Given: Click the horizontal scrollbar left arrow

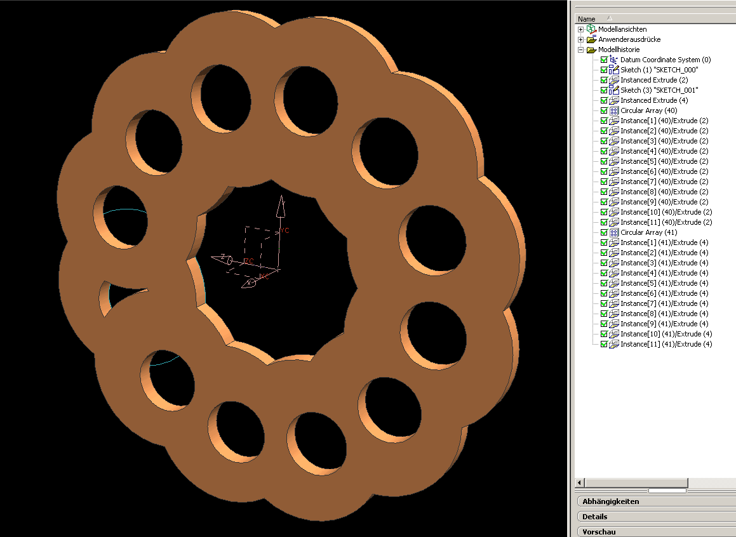Looking at the screenshot, I should 579,483.
